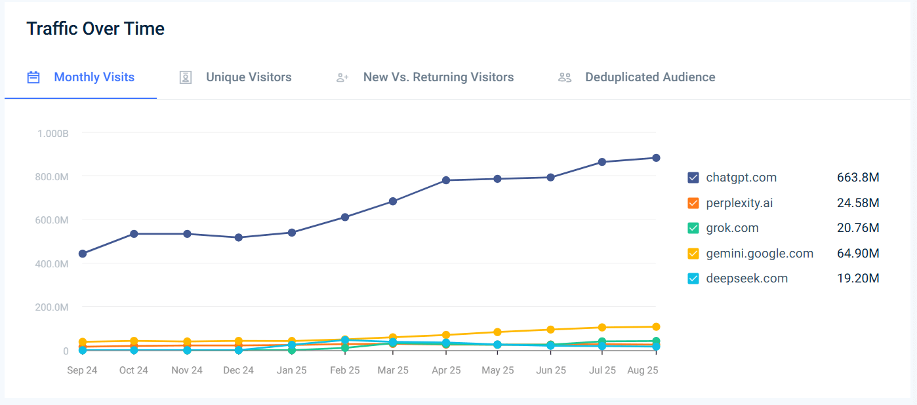Click the gemini.google.com legend label
Screen dimensions: 917x405
[x=760, y=254]
